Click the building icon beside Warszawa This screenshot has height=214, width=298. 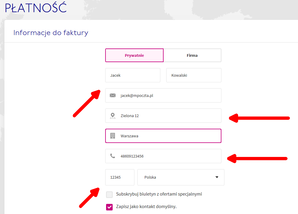pos(113,136)
